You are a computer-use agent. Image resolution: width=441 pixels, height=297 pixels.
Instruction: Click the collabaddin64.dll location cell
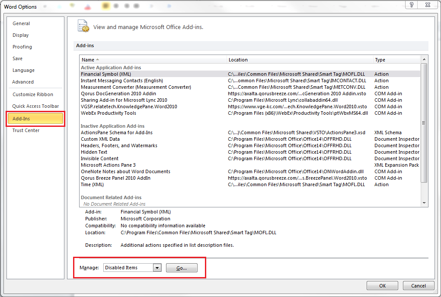283,100
